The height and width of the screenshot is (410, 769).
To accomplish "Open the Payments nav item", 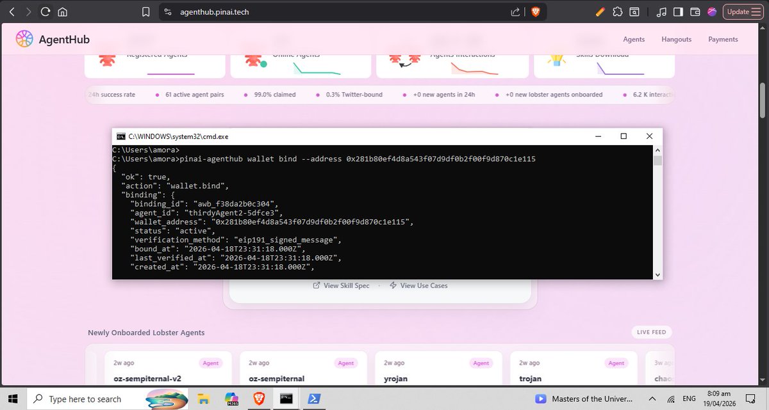I will (x=723, y=40).
